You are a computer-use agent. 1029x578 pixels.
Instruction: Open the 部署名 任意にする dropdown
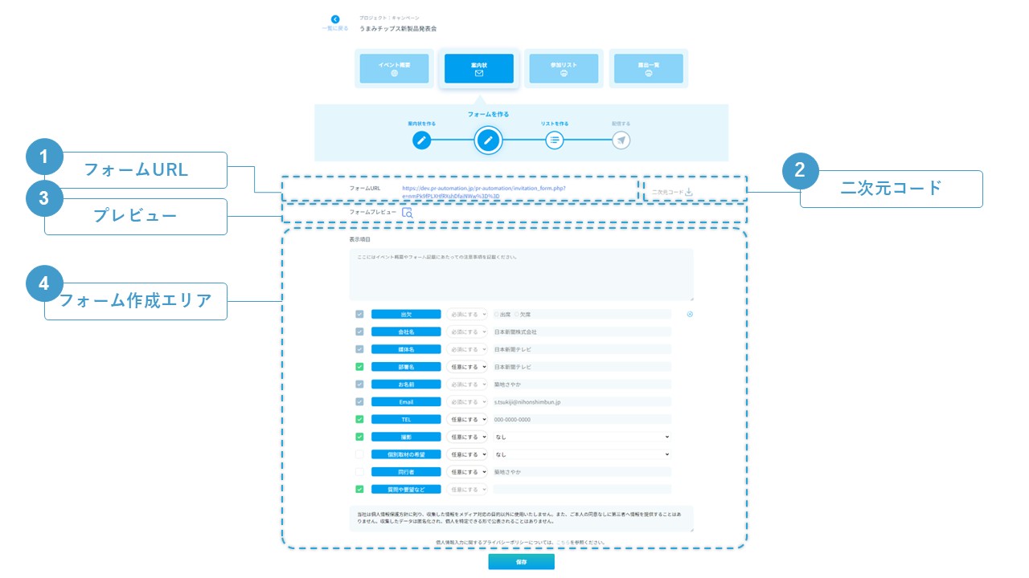point(467,367)
